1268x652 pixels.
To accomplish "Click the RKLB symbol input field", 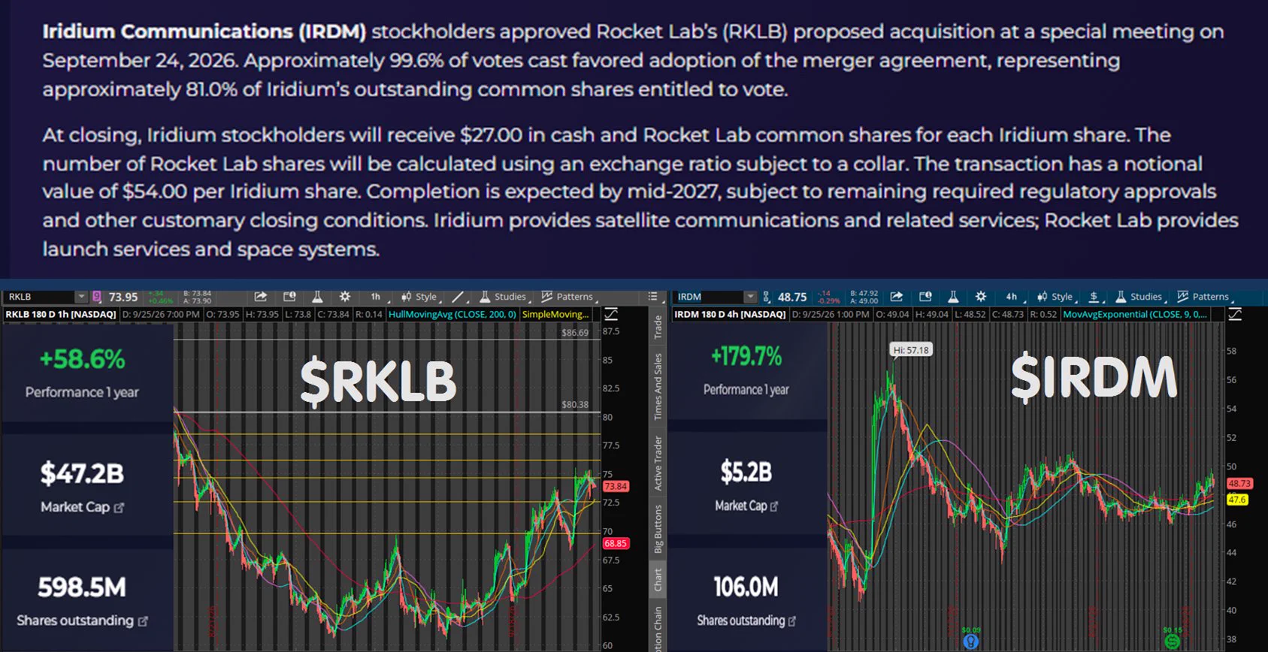I will (x=41, y=297).
